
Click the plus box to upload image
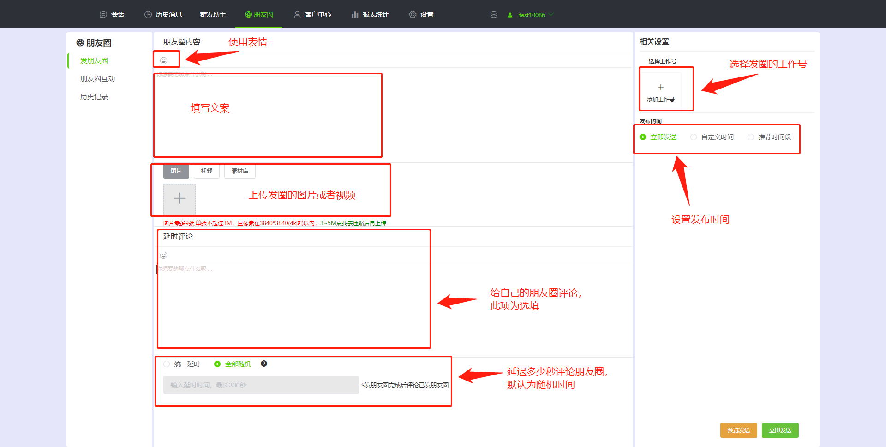pyautogui.click(x=180, y=199)
